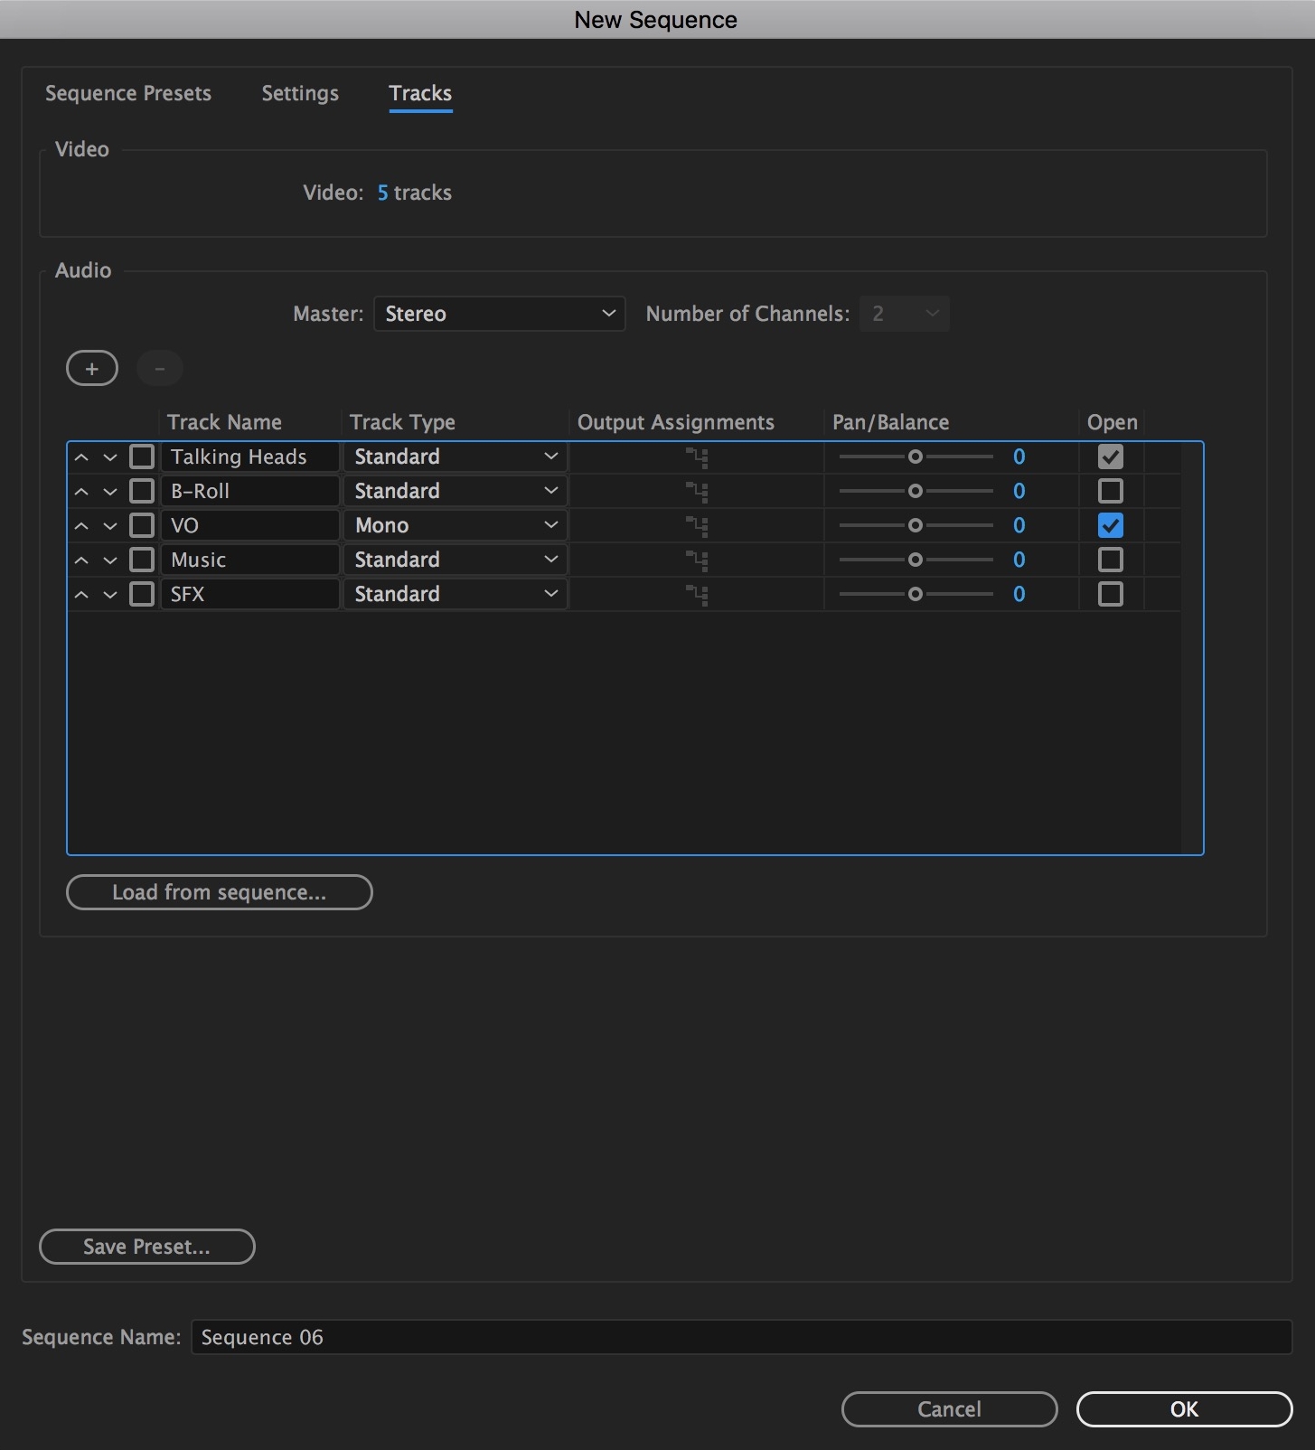Edit the Music track name field
This screenshot has height=1450, width=1315.
[x=250, y=560]
